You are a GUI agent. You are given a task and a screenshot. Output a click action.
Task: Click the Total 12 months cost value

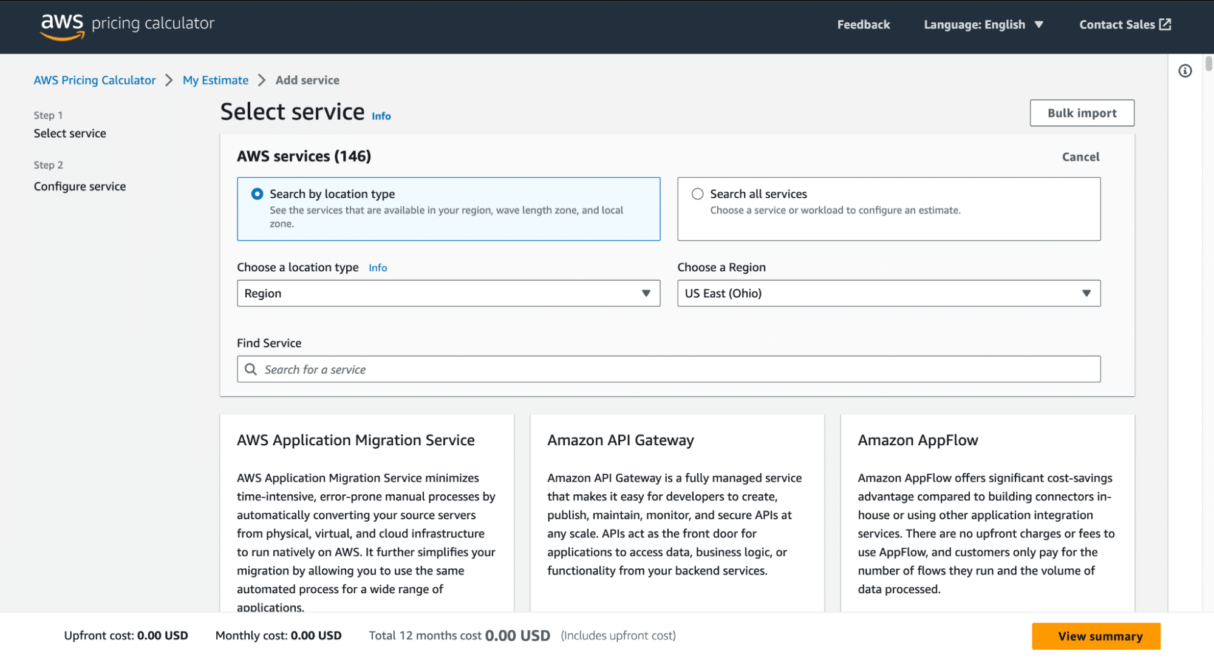point(517,635)
